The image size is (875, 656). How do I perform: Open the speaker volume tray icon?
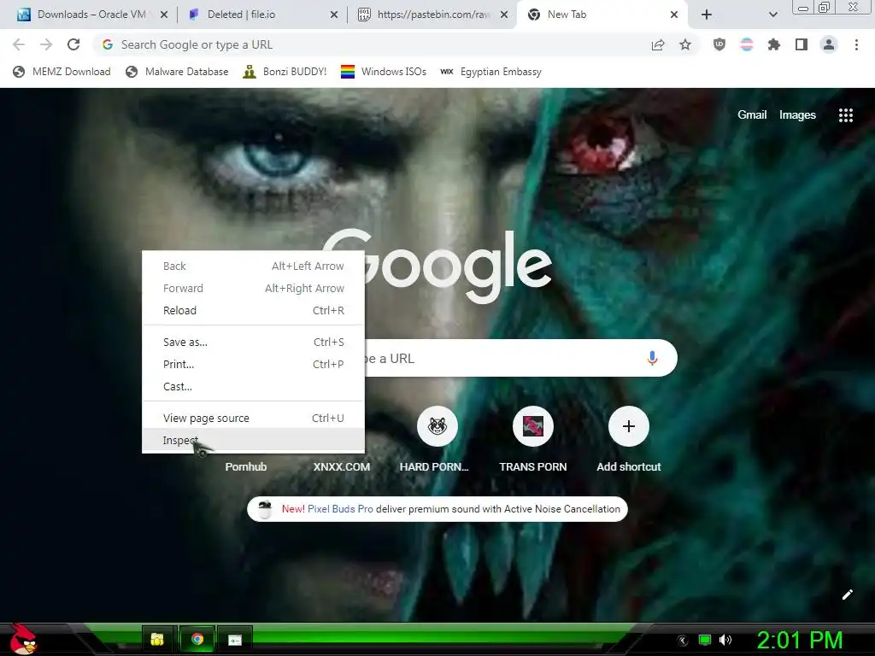pyautogui.click(x=725, y=640)
